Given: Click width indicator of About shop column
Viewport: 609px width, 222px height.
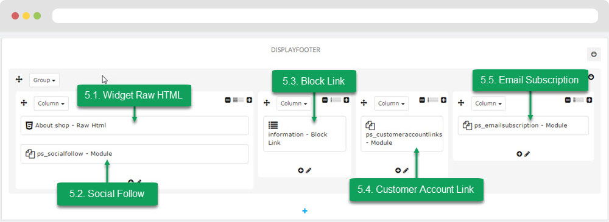Looking at the screenshot, I should point(239,100).
